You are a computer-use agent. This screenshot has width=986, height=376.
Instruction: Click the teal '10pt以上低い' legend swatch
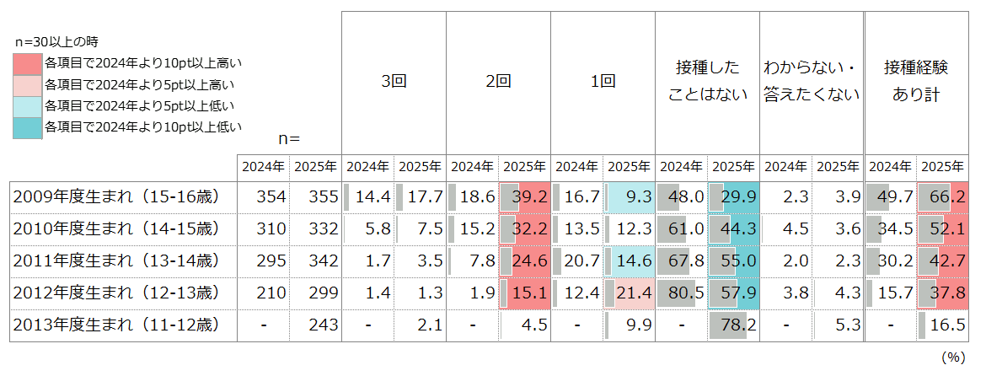pyautogui.click(x=28, y=127)
